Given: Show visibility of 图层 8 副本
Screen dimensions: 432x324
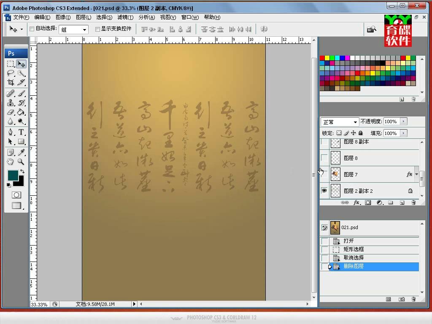Looking at the screenshot, I should coord(324,142).
